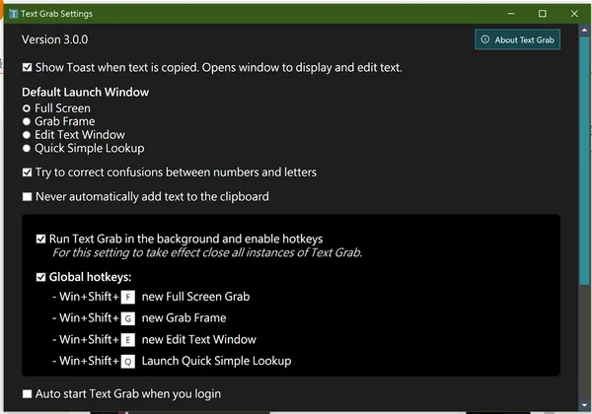Uncheck the Global hotkeys checkbox

40,278
